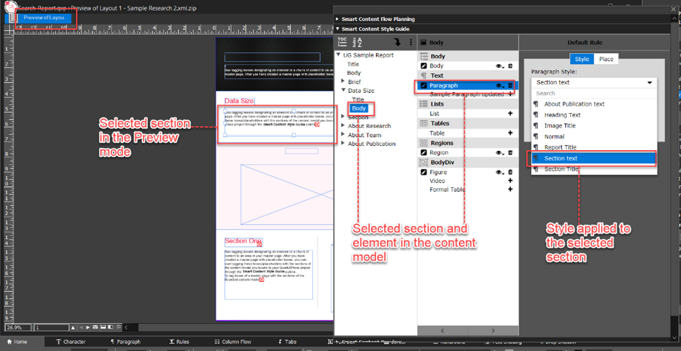Click the edit pencil on the Figure row
This screenshot has width=681, height=351.
click(x=423, y=172)
